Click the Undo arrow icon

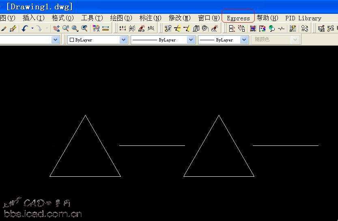25,28
